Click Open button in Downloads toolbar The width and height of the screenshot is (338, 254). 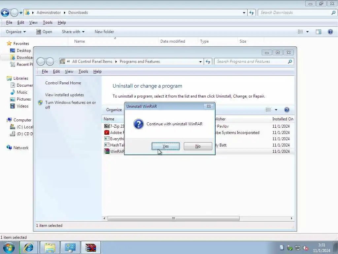(x=44, y=32)
